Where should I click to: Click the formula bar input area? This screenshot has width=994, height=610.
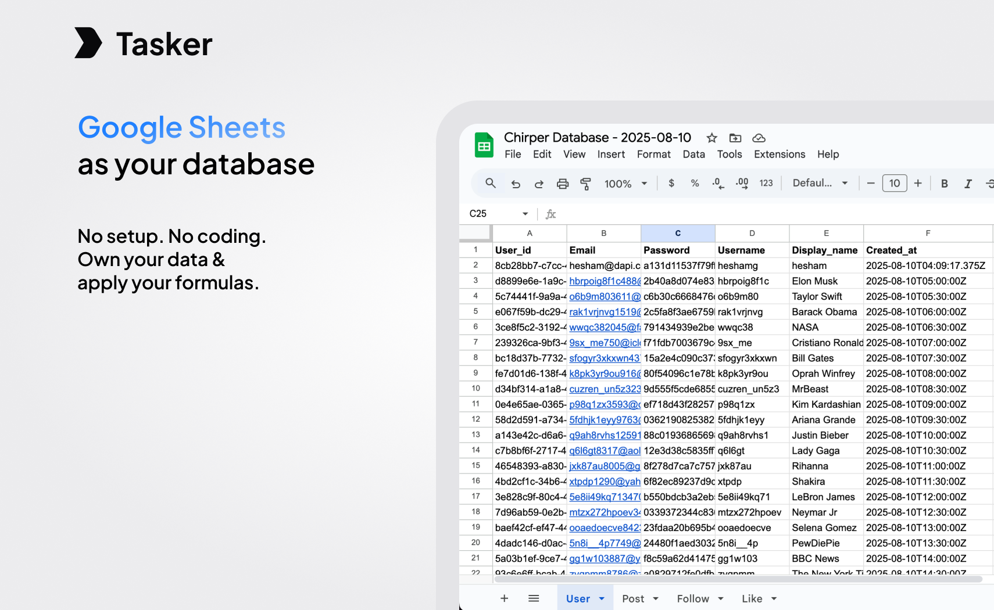tap(776, 214)
